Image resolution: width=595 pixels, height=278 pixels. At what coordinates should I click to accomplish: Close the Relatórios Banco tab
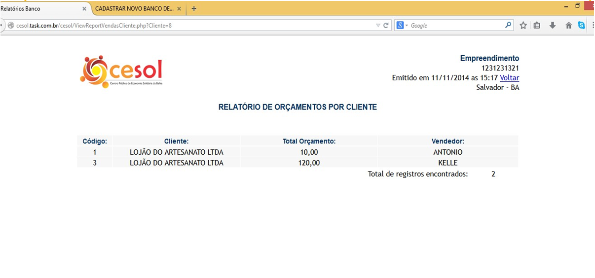tap(84, 9)
